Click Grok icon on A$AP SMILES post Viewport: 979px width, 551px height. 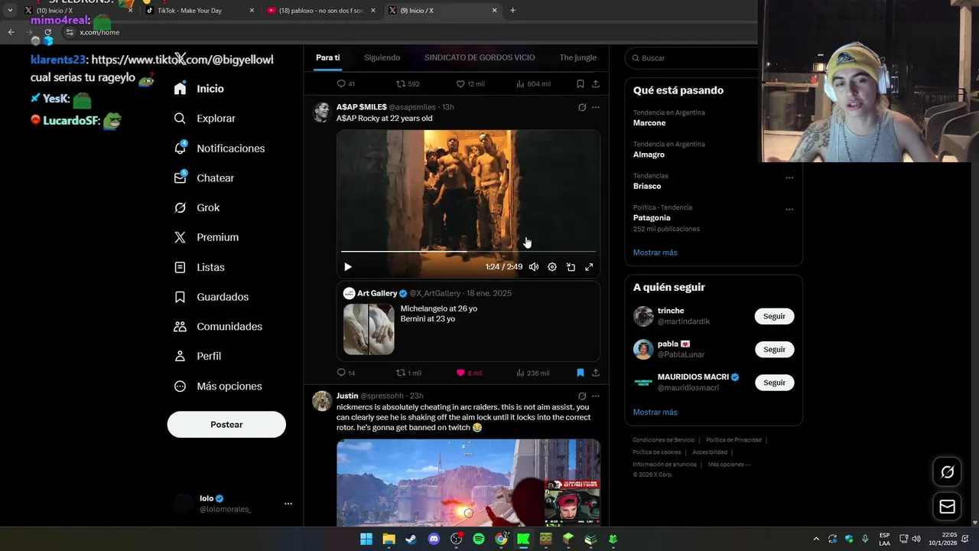(x=582, y=107)
